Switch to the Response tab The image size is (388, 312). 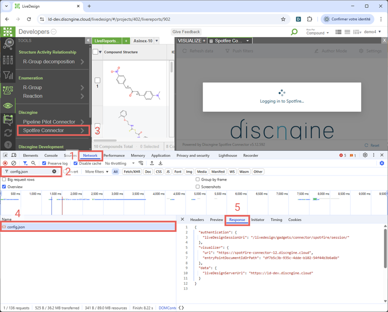click(237, 220)
